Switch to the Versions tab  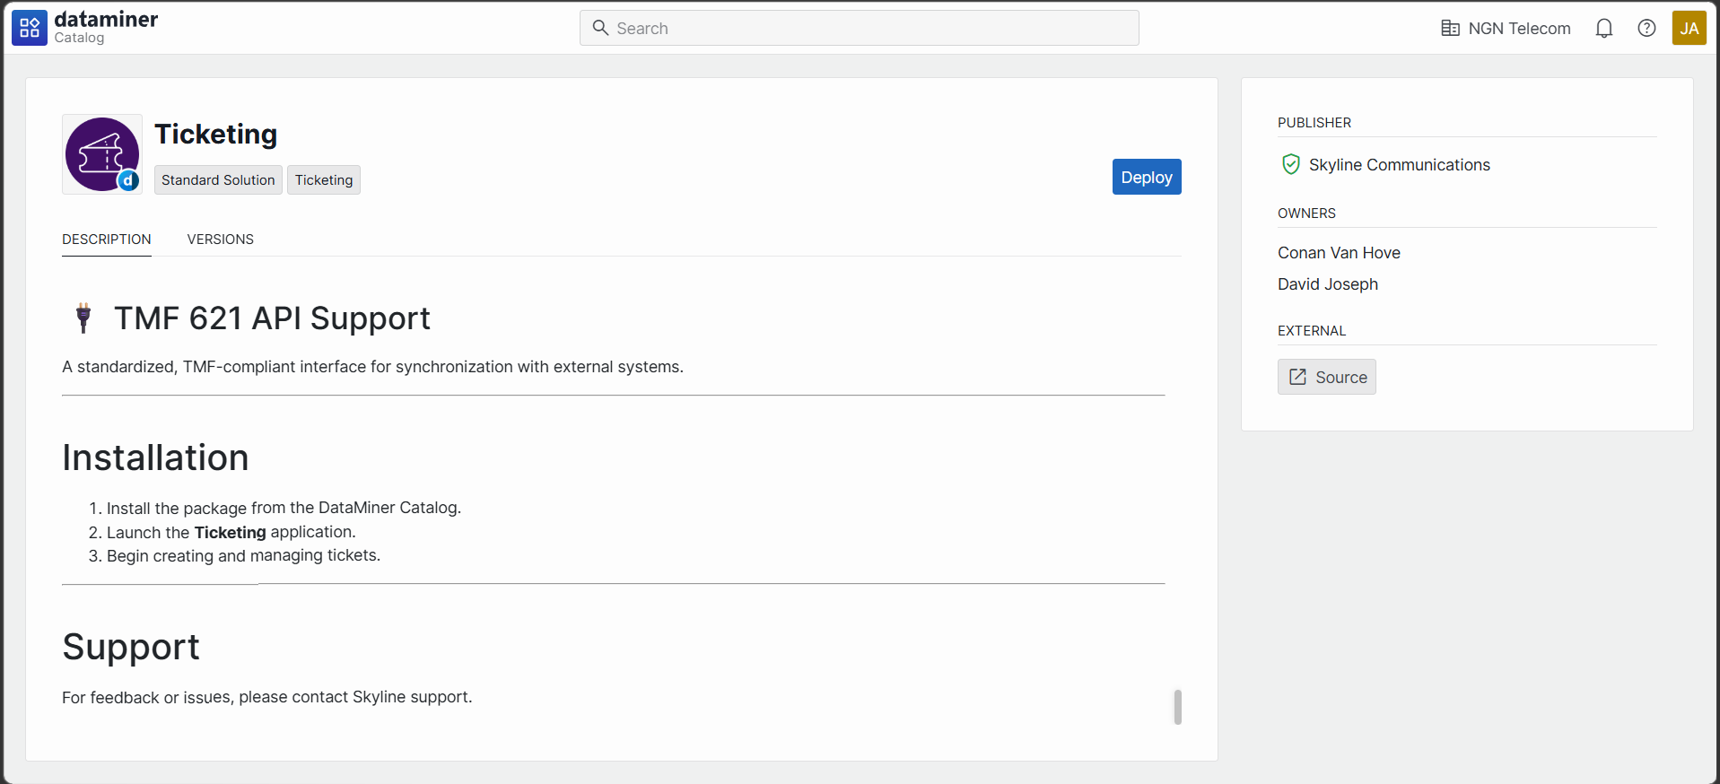point(220,240)
